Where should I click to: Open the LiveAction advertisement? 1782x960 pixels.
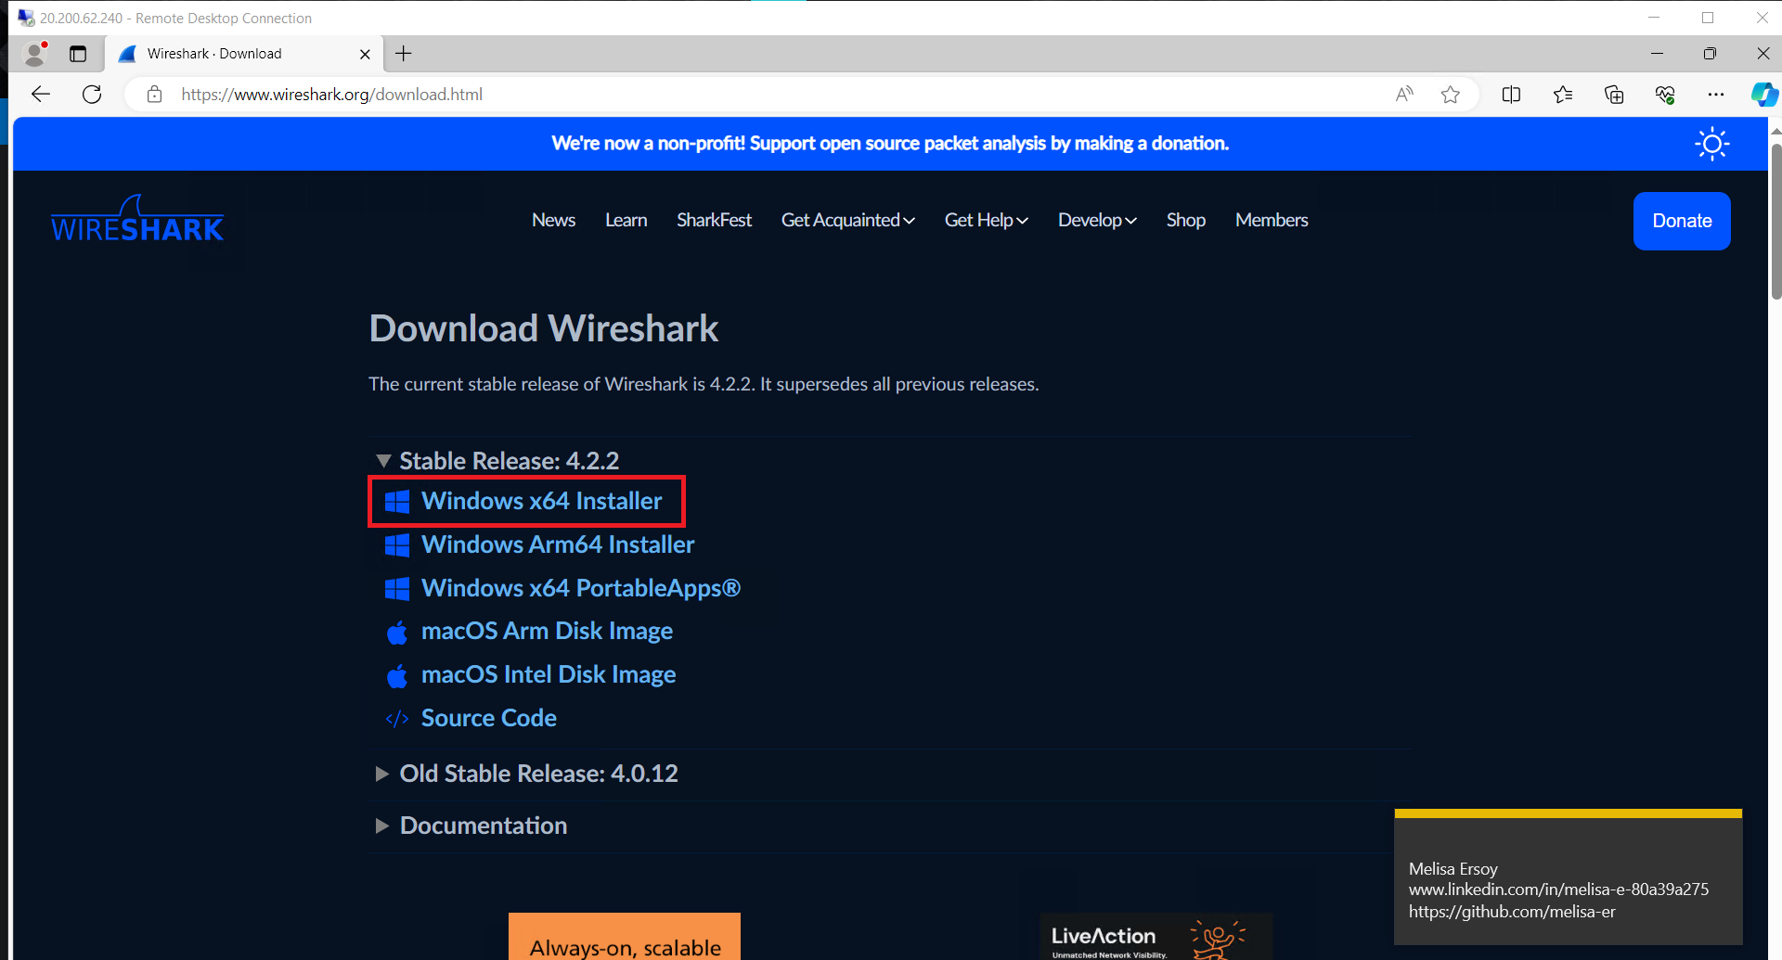click(1156, 937)
